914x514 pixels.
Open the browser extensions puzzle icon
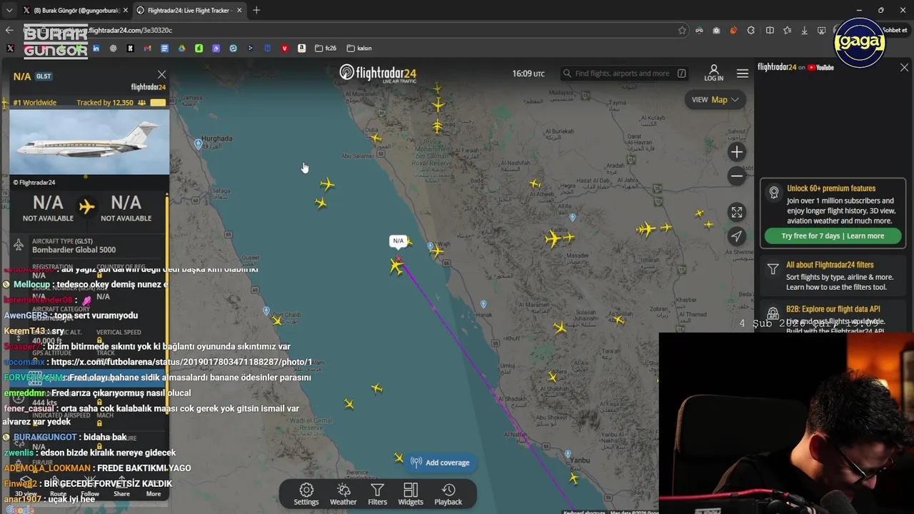750,30
